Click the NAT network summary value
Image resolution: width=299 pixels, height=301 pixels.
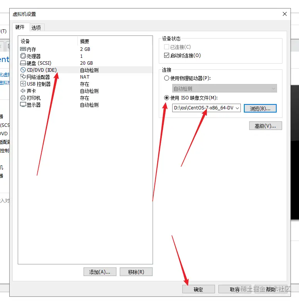[85, 77]
